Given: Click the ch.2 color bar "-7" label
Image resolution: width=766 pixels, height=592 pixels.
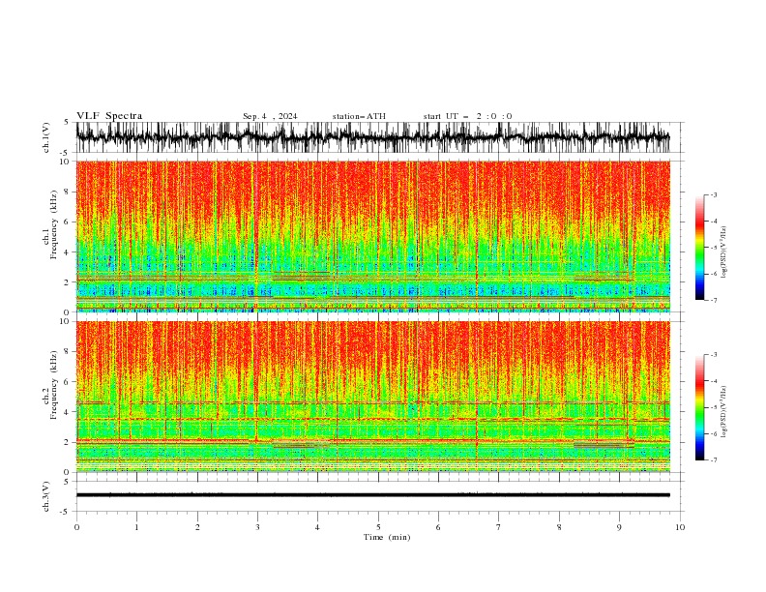Looking at the screenshot, I should pyautogui.click(x=714, y=460).
